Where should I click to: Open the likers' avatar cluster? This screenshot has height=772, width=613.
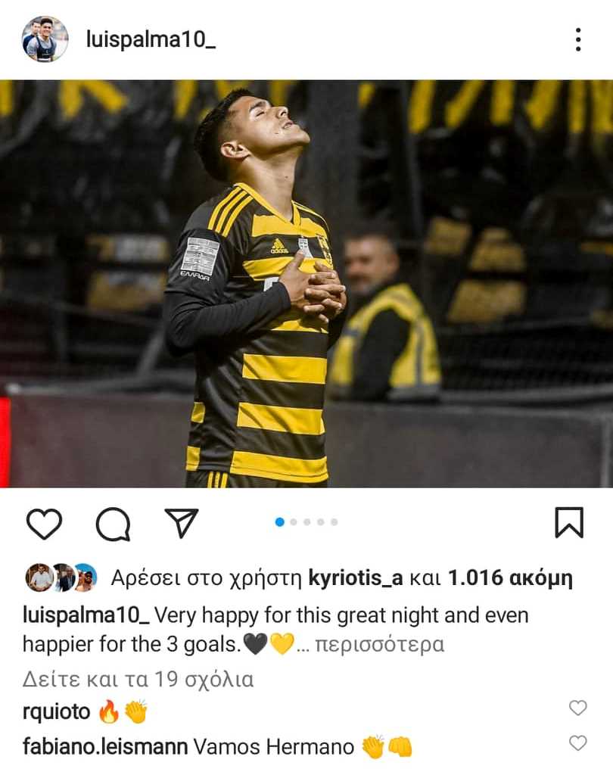(61, 577)
